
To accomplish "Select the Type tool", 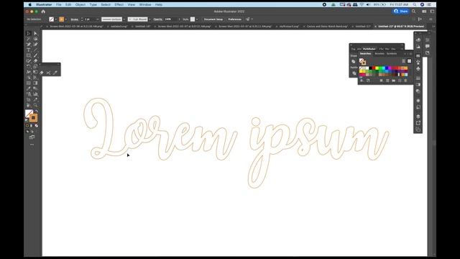I will tap(29, 50).
